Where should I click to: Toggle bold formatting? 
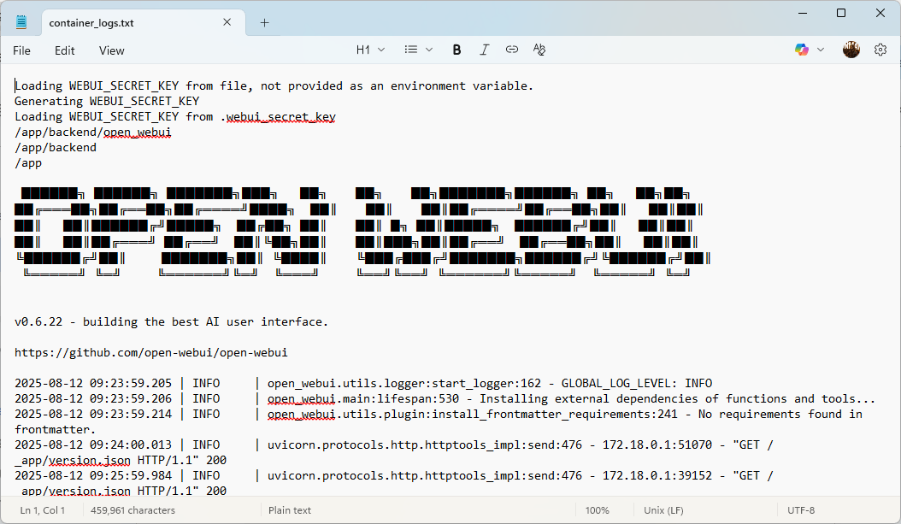[456, 50]
